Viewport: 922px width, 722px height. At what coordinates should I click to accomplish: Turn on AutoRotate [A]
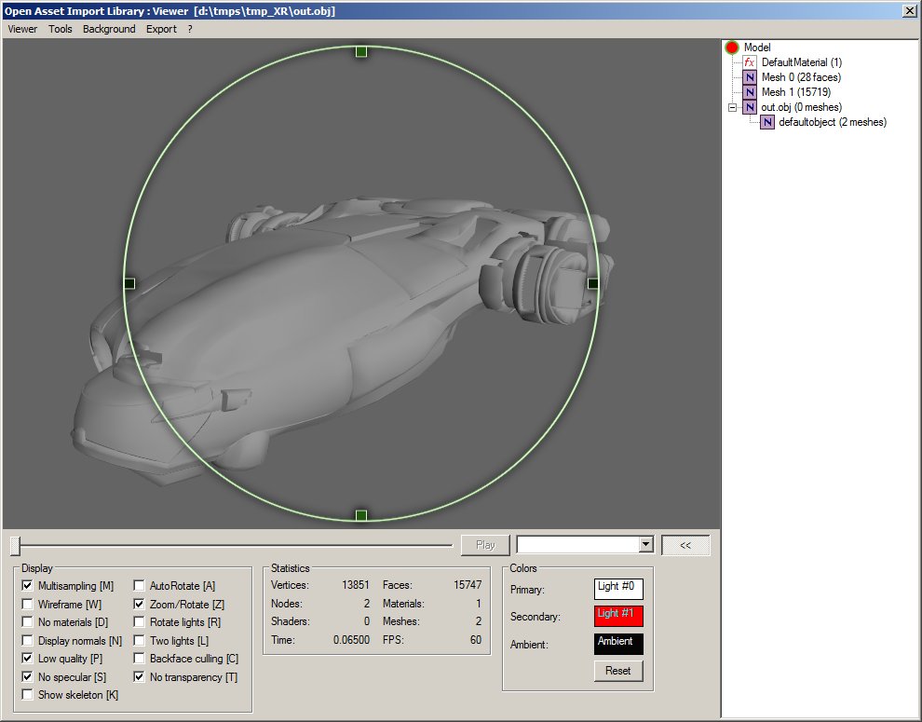139,586
